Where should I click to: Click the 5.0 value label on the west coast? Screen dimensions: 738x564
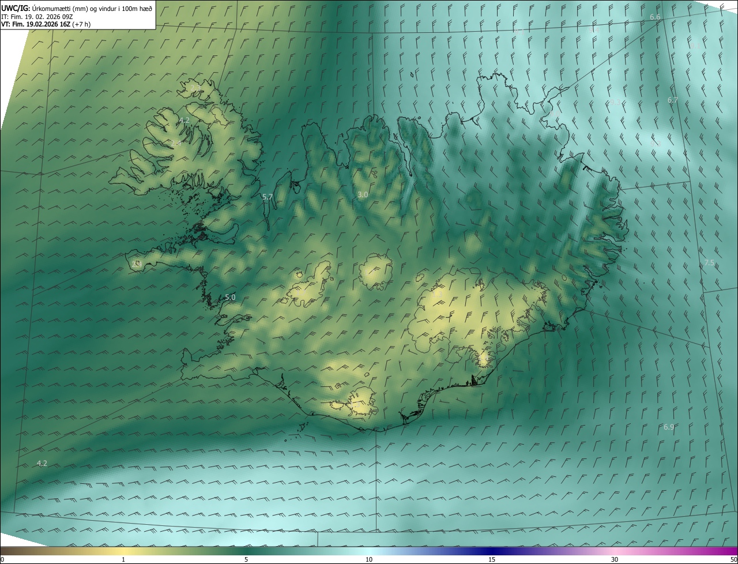230,298
